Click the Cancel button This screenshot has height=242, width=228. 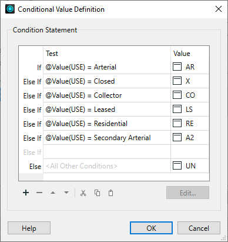(x=199, y=228)
